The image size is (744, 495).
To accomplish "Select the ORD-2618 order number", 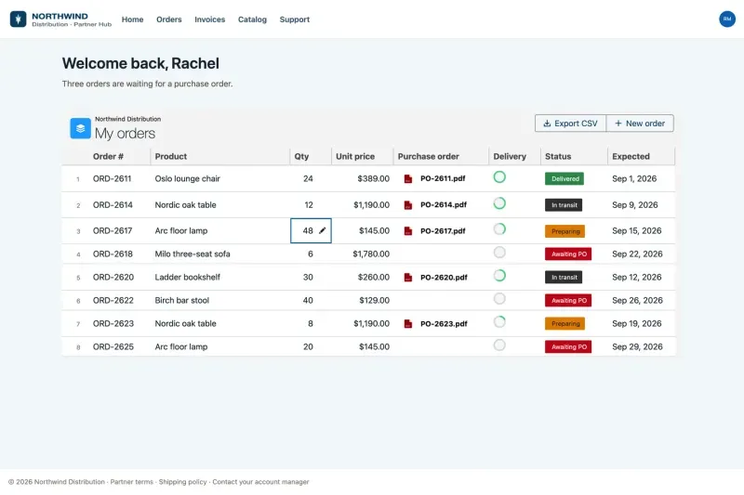I will [113, 254].
